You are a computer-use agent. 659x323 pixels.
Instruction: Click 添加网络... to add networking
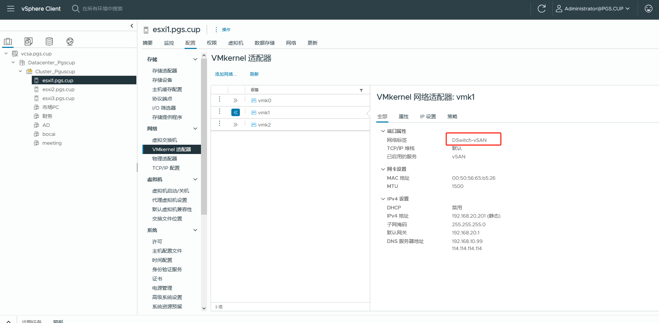coord(226,74)
